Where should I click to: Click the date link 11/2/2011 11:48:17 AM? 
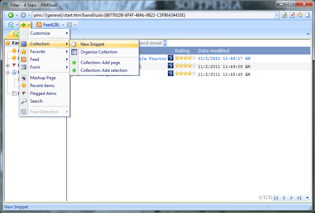coord(224,58)
